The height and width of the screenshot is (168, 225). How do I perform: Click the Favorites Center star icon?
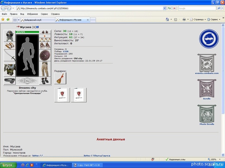3,19
